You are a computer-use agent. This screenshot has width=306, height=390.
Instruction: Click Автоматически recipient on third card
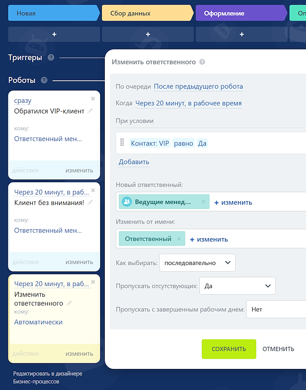tap(38, 322)
